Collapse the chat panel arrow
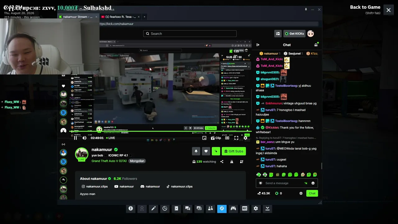Screen dimensions: 398x224 pyautogui.click(x=258, y=45)
